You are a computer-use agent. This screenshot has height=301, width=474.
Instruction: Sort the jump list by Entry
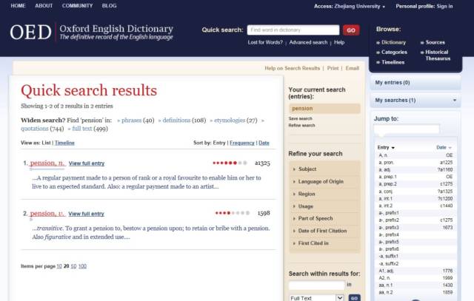pos(386,147)
